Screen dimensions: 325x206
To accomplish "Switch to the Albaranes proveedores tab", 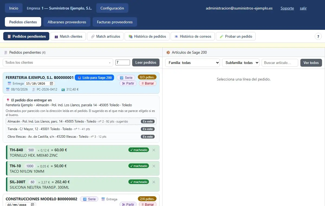I will tap(67, 22).
